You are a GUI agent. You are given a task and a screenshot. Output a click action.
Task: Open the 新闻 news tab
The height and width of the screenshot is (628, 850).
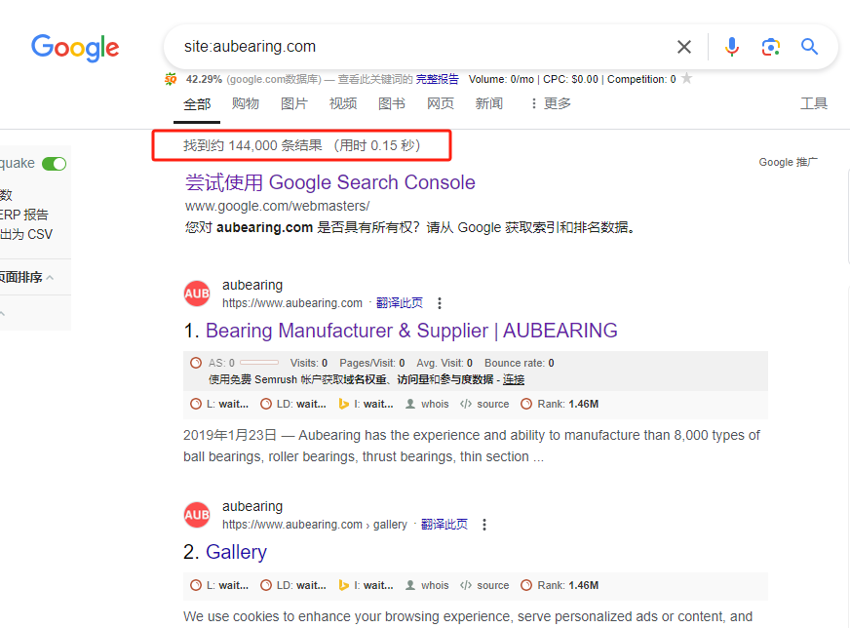coord(489,103)
